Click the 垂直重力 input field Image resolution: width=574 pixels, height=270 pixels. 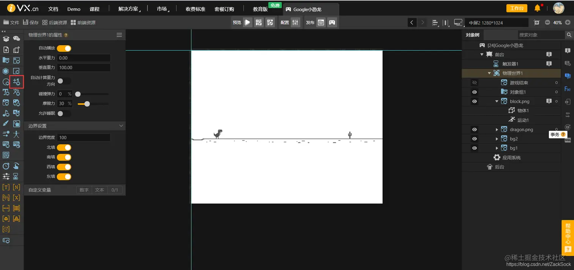(x=84, y=68)
